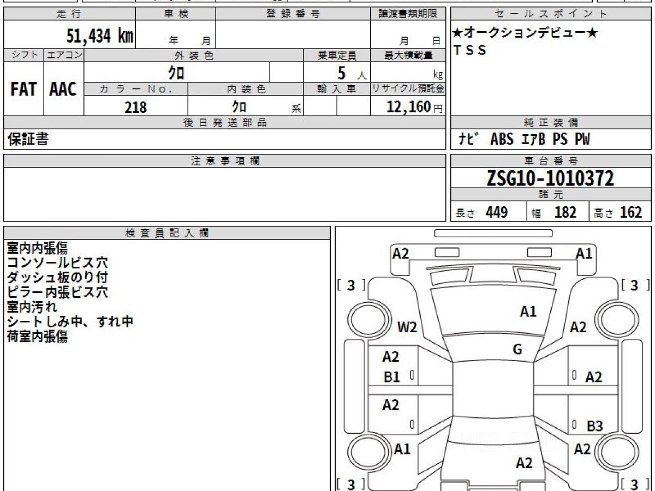Click the 純正装備 header
655x491 pixels.
551,123
